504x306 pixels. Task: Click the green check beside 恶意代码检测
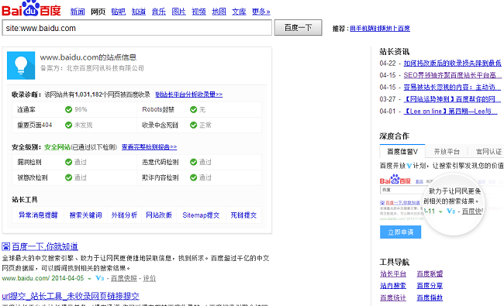[x=193, y=162]
